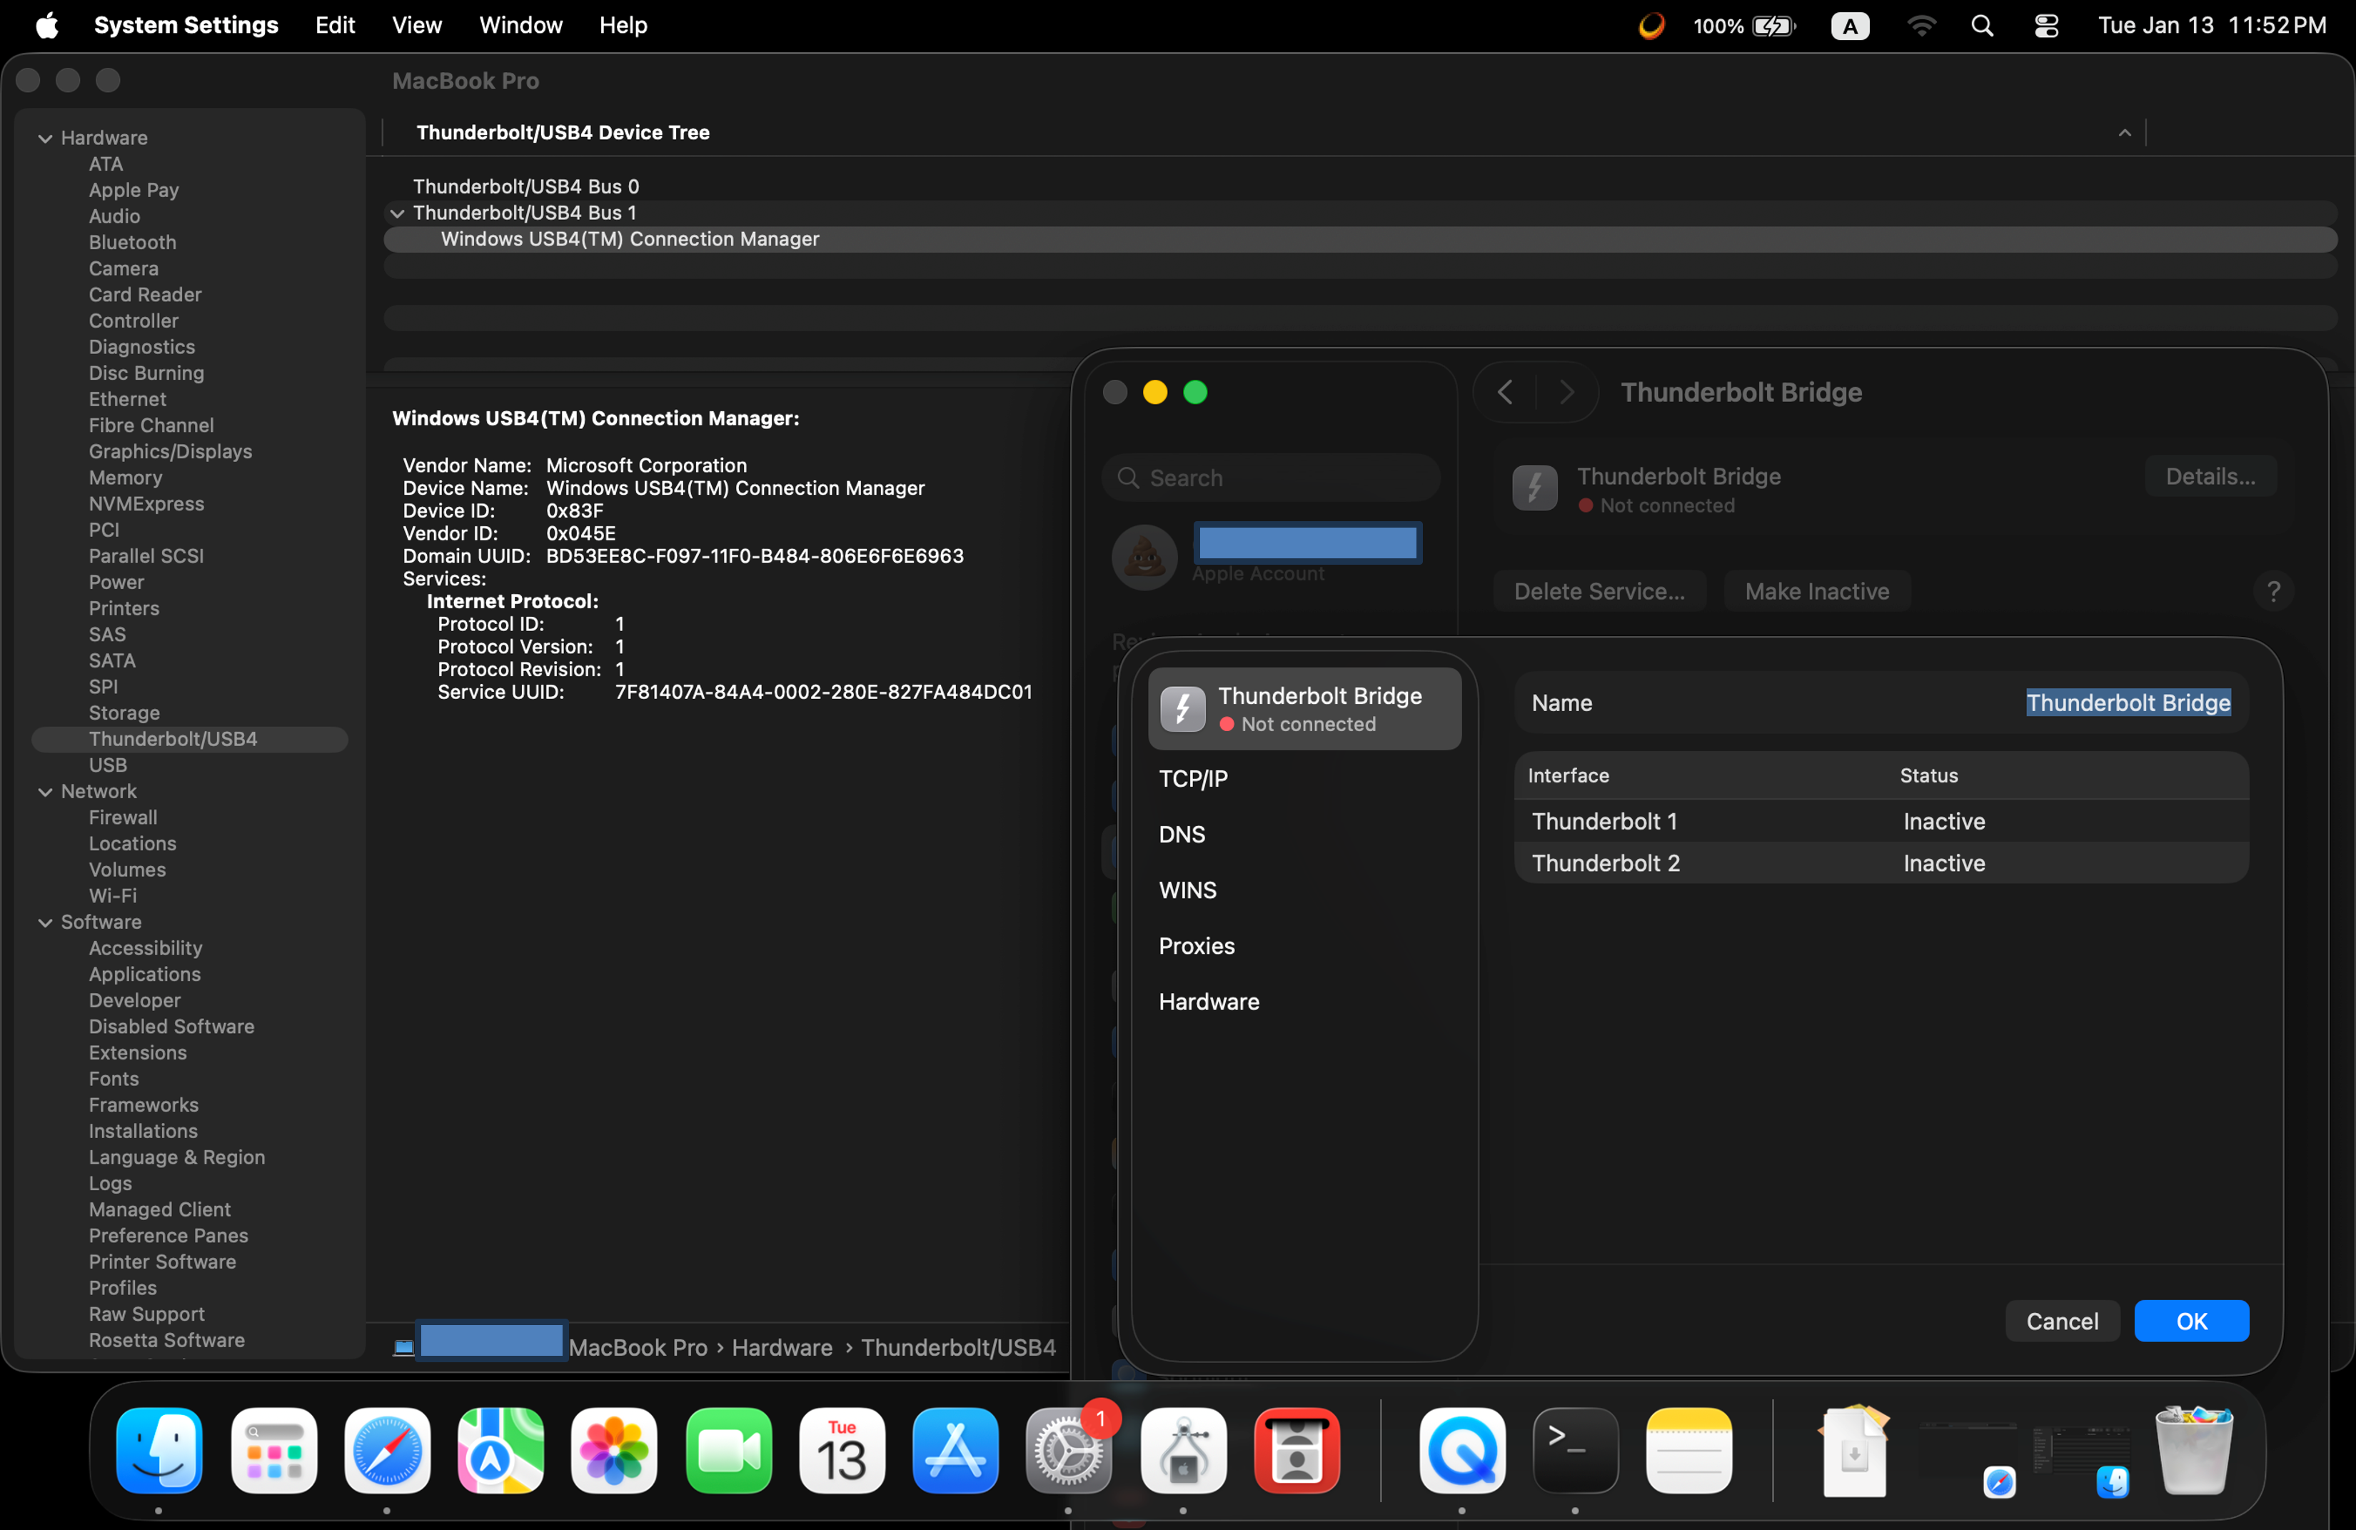The height and width of the screenshot is (1530, 2356).
Task: Open the App Store dock icon
Action: 955,1451
